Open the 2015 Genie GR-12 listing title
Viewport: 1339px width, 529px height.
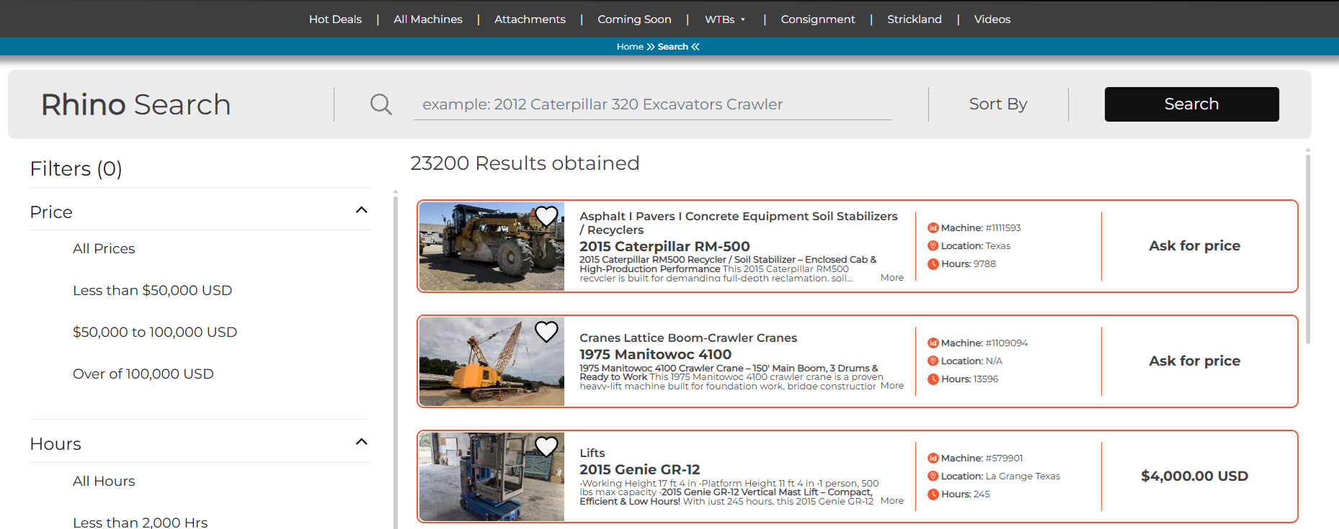[x=640, y=470]
